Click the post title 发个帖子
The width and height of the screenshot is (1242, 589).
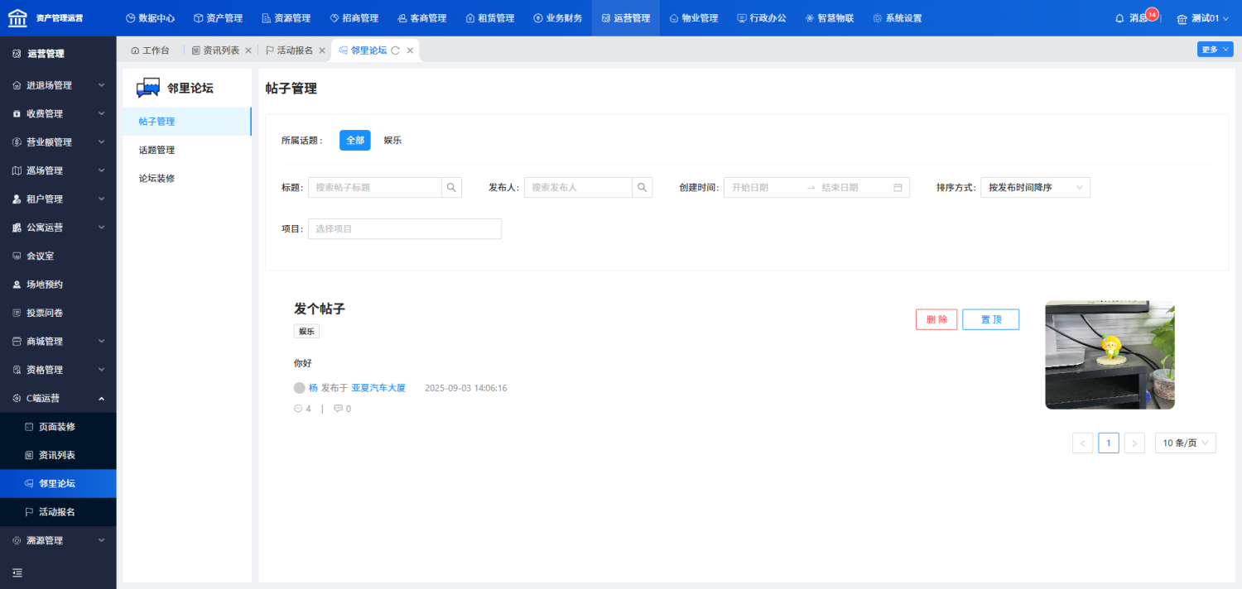coord(320,309)
